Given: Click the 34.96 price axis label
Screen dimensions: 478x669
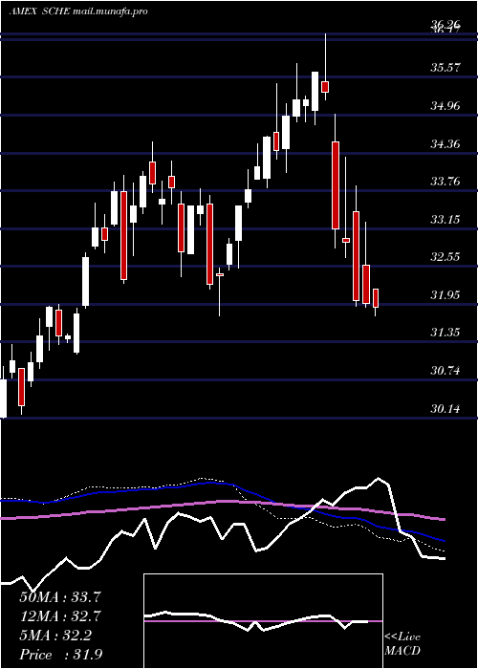Looking at the screenshot, I should tap(445, 105).
